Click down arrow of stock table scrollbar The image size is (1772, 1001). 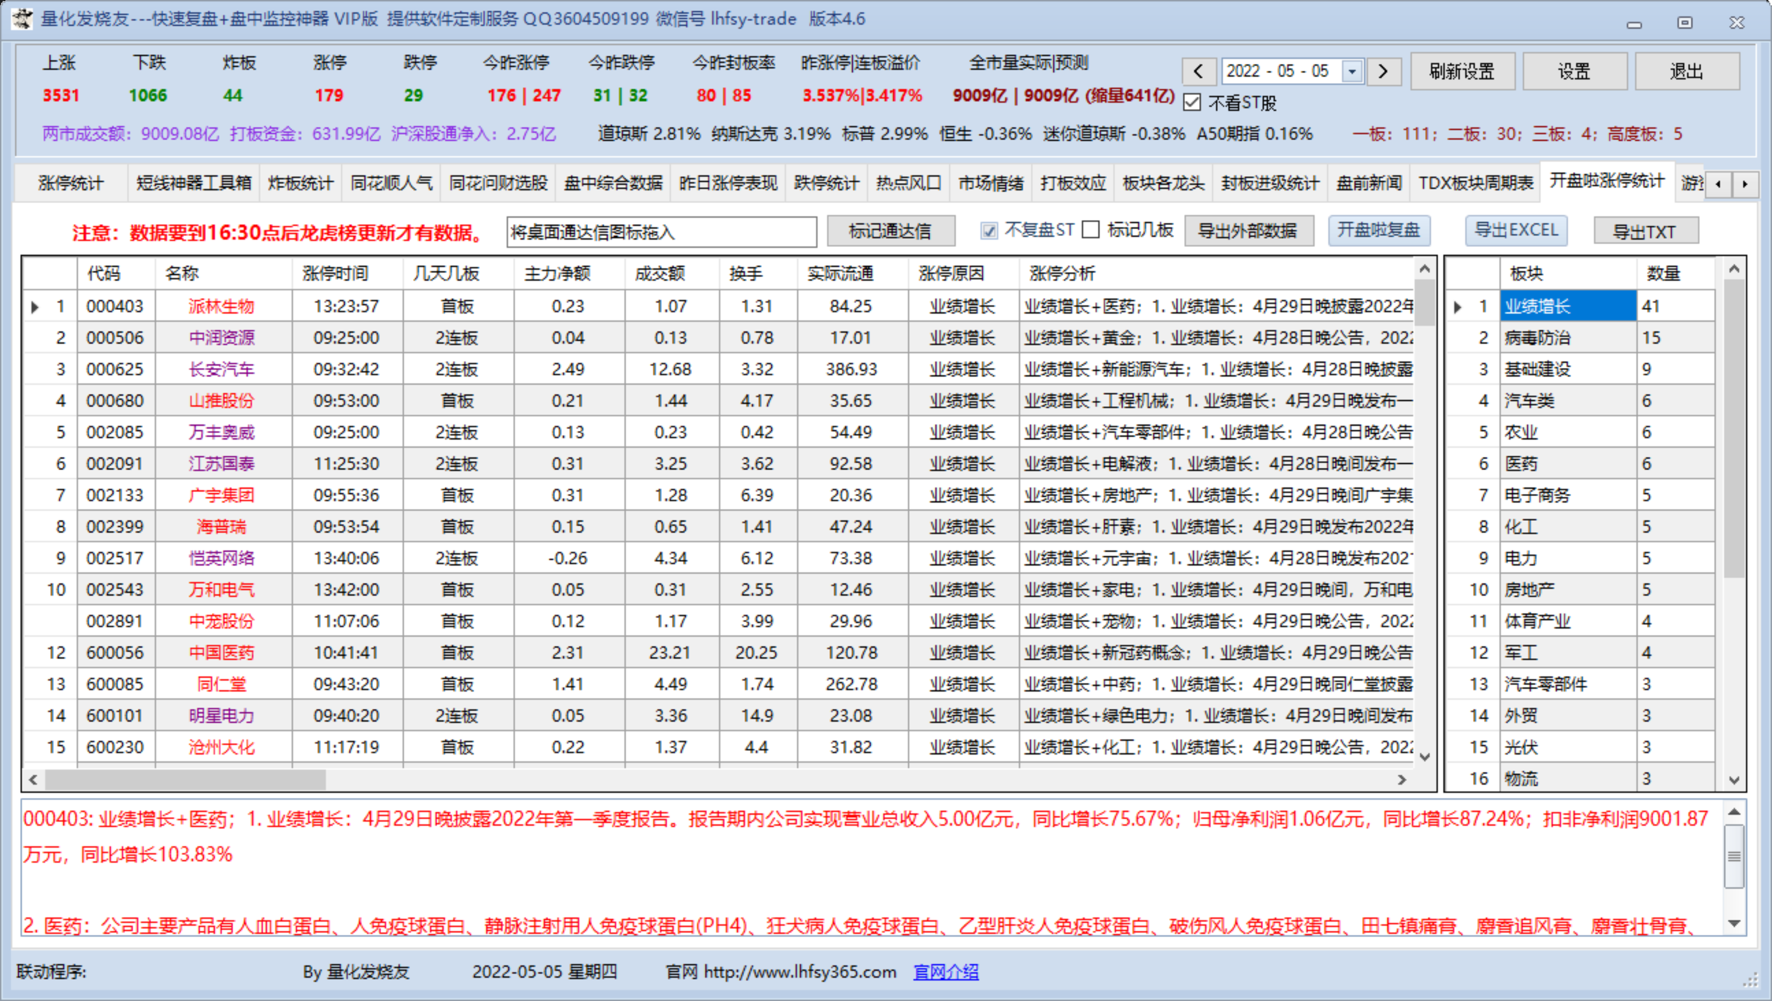click(x=1425, y=756)
